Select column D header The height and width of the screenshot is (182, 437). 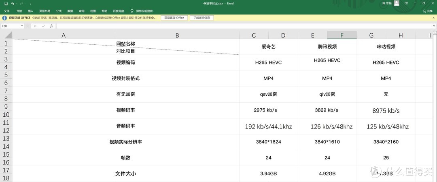pyautogui.click(x=283, y=35)
